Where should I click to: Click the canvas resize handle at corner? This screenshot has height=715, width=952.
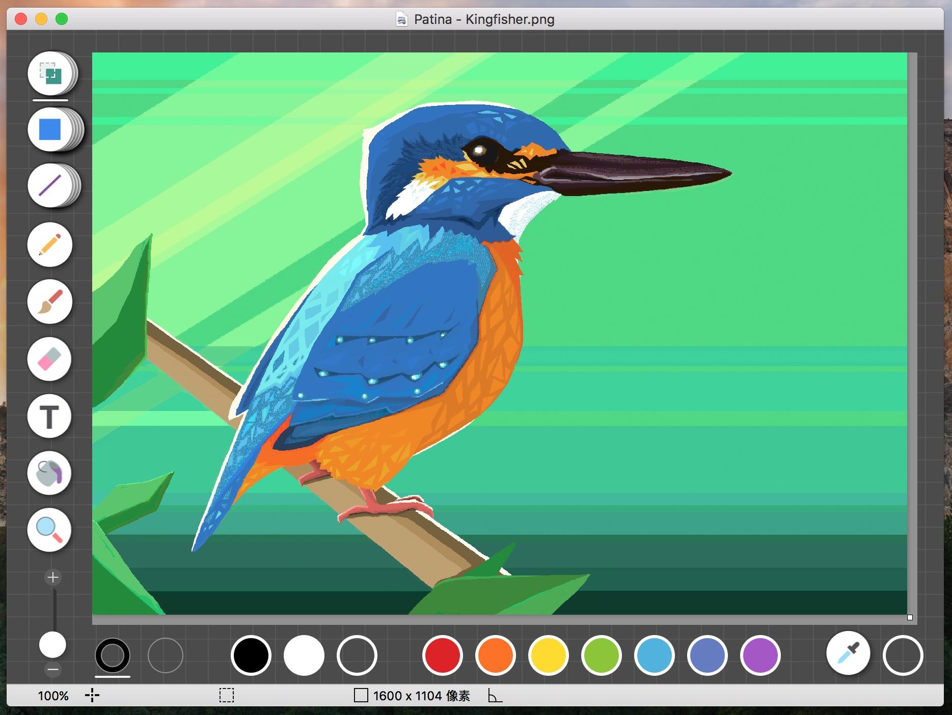pos(910,618)
